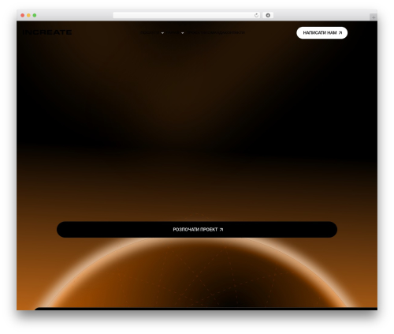Screen dimensions: 394x334
Task: Focus the browser address bar
Action: [187, 16]
